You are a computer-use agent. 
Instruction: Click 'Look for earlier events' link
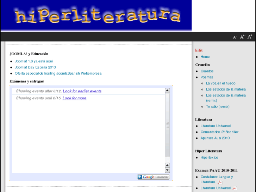pyautogui.click(x=82, y=91)
